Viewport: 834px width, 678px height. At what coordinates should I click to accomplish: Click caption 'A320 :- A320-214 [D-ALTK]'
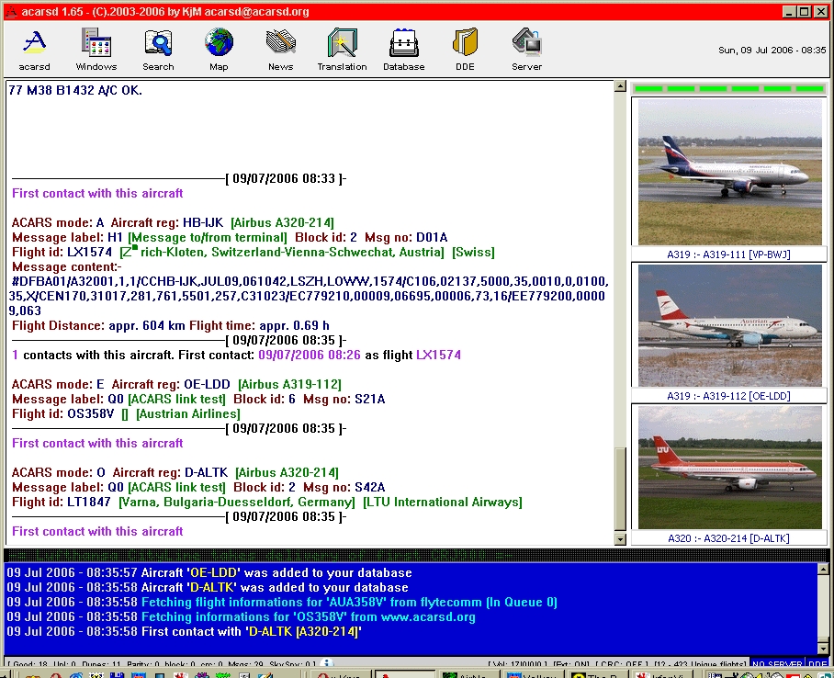click(x=728, y=538)
